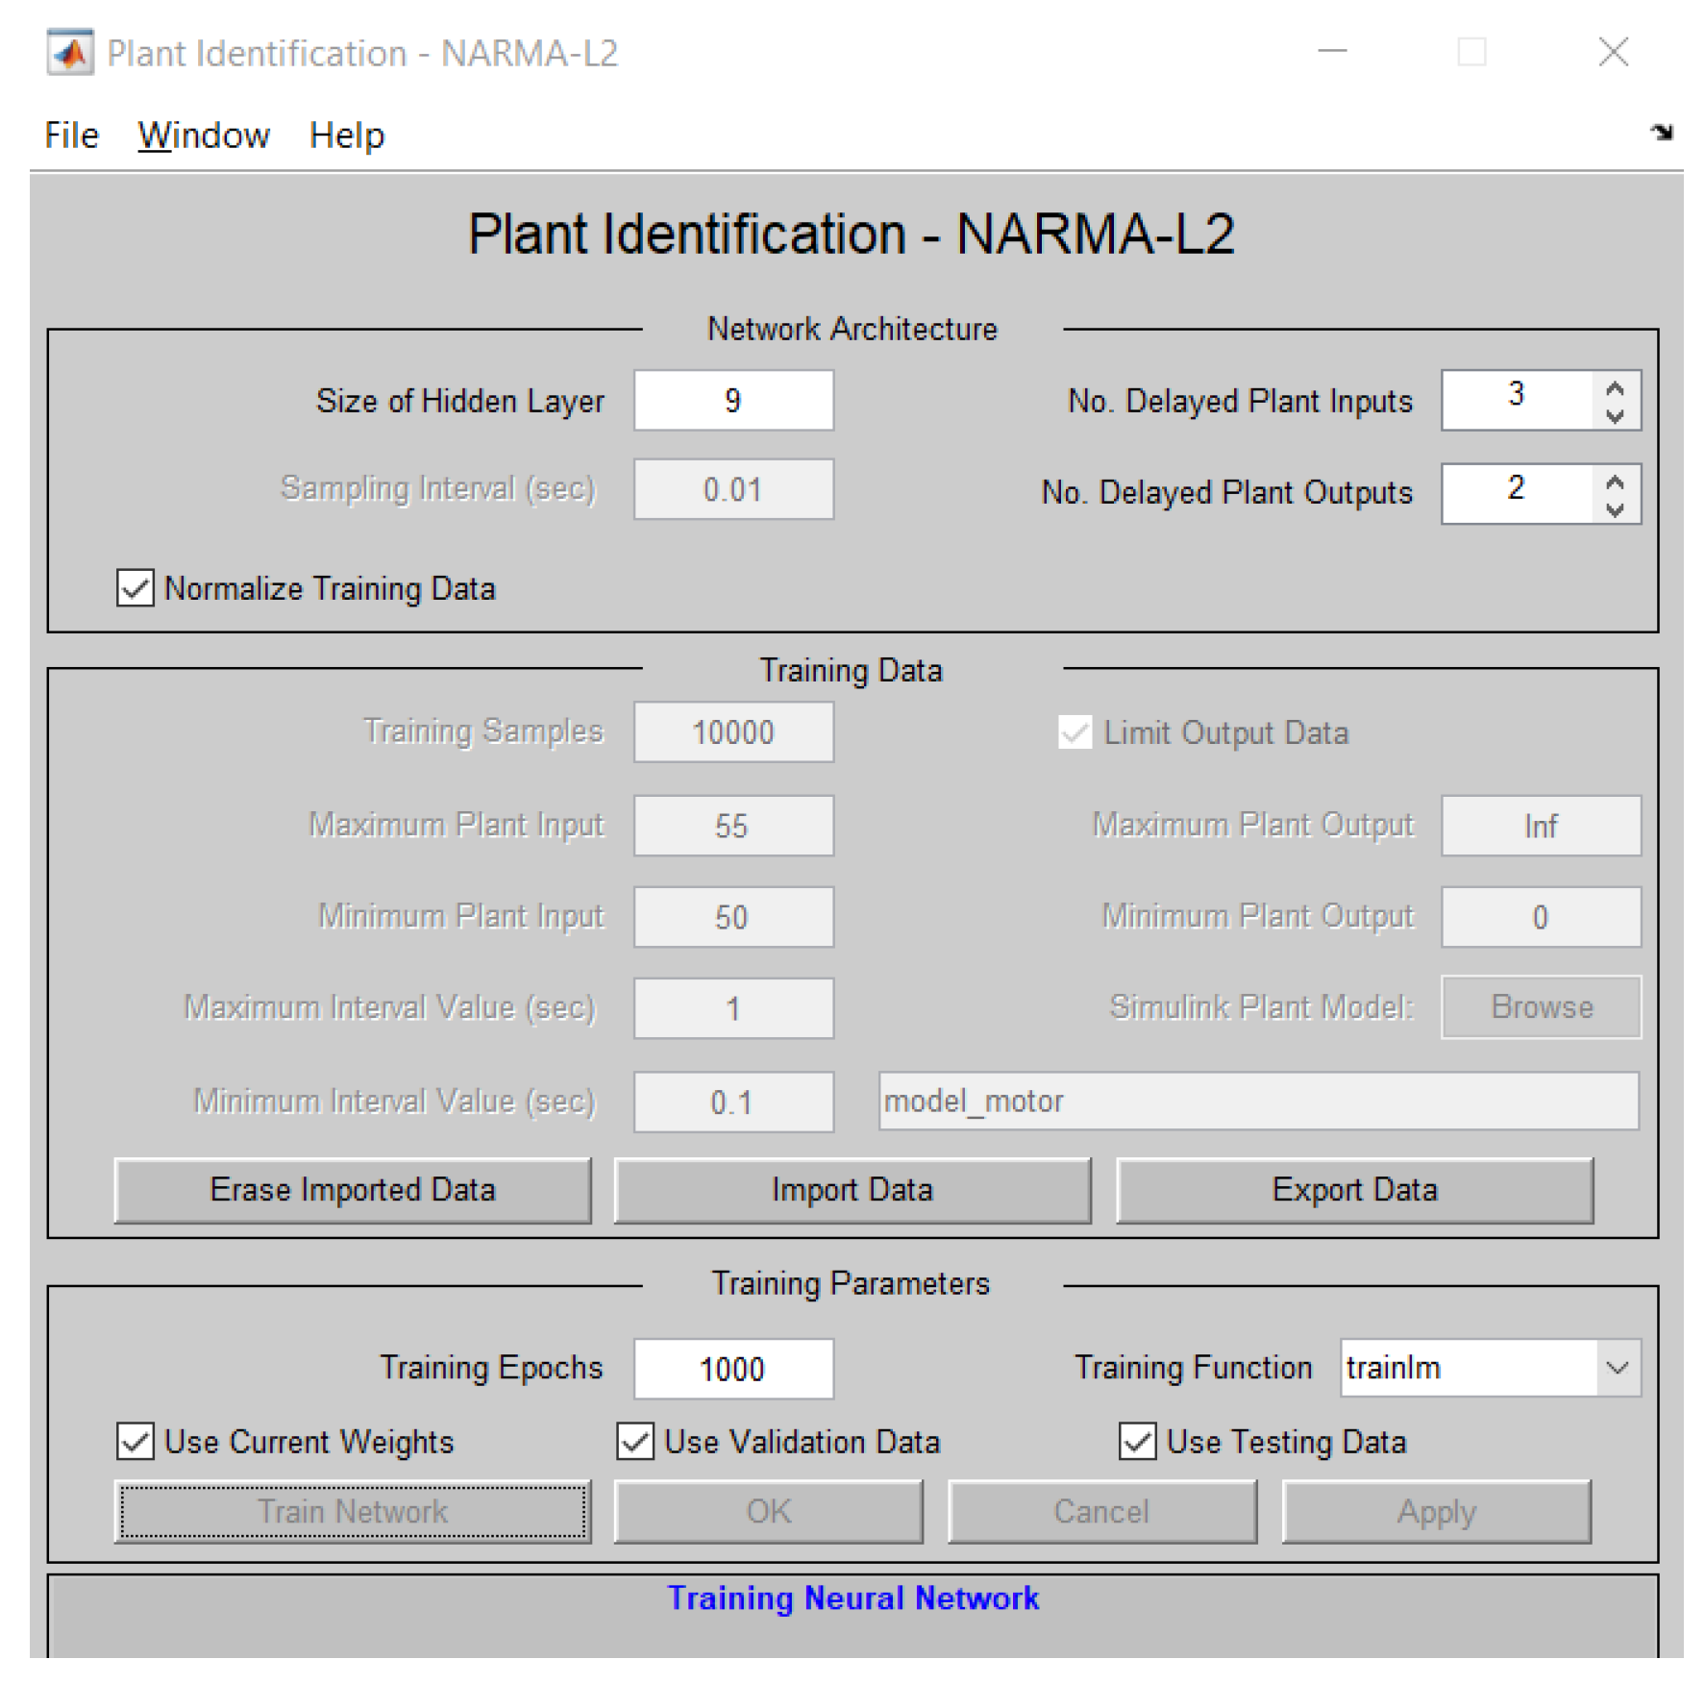This screenshot has height=1684, width=1705.
Task: Click the Training Samples field
Action: click(733, 732)
